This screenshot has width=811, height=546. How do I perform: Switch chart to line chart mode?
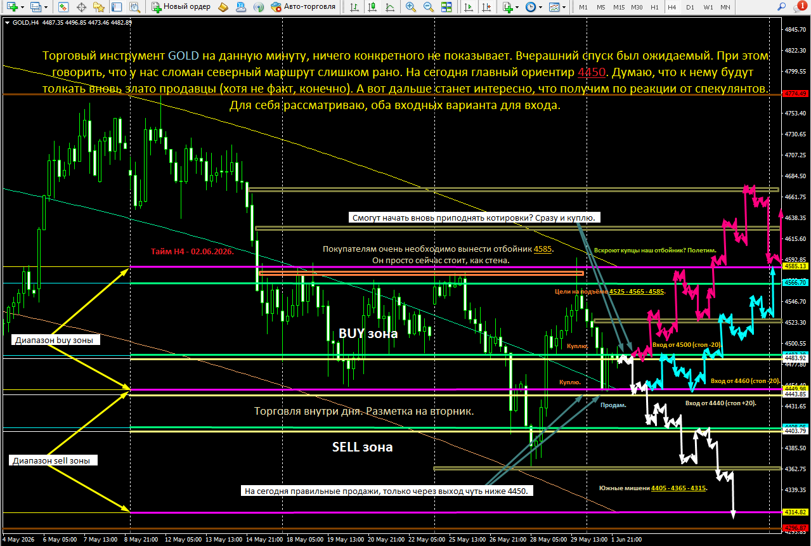click(x=389, y=7)
